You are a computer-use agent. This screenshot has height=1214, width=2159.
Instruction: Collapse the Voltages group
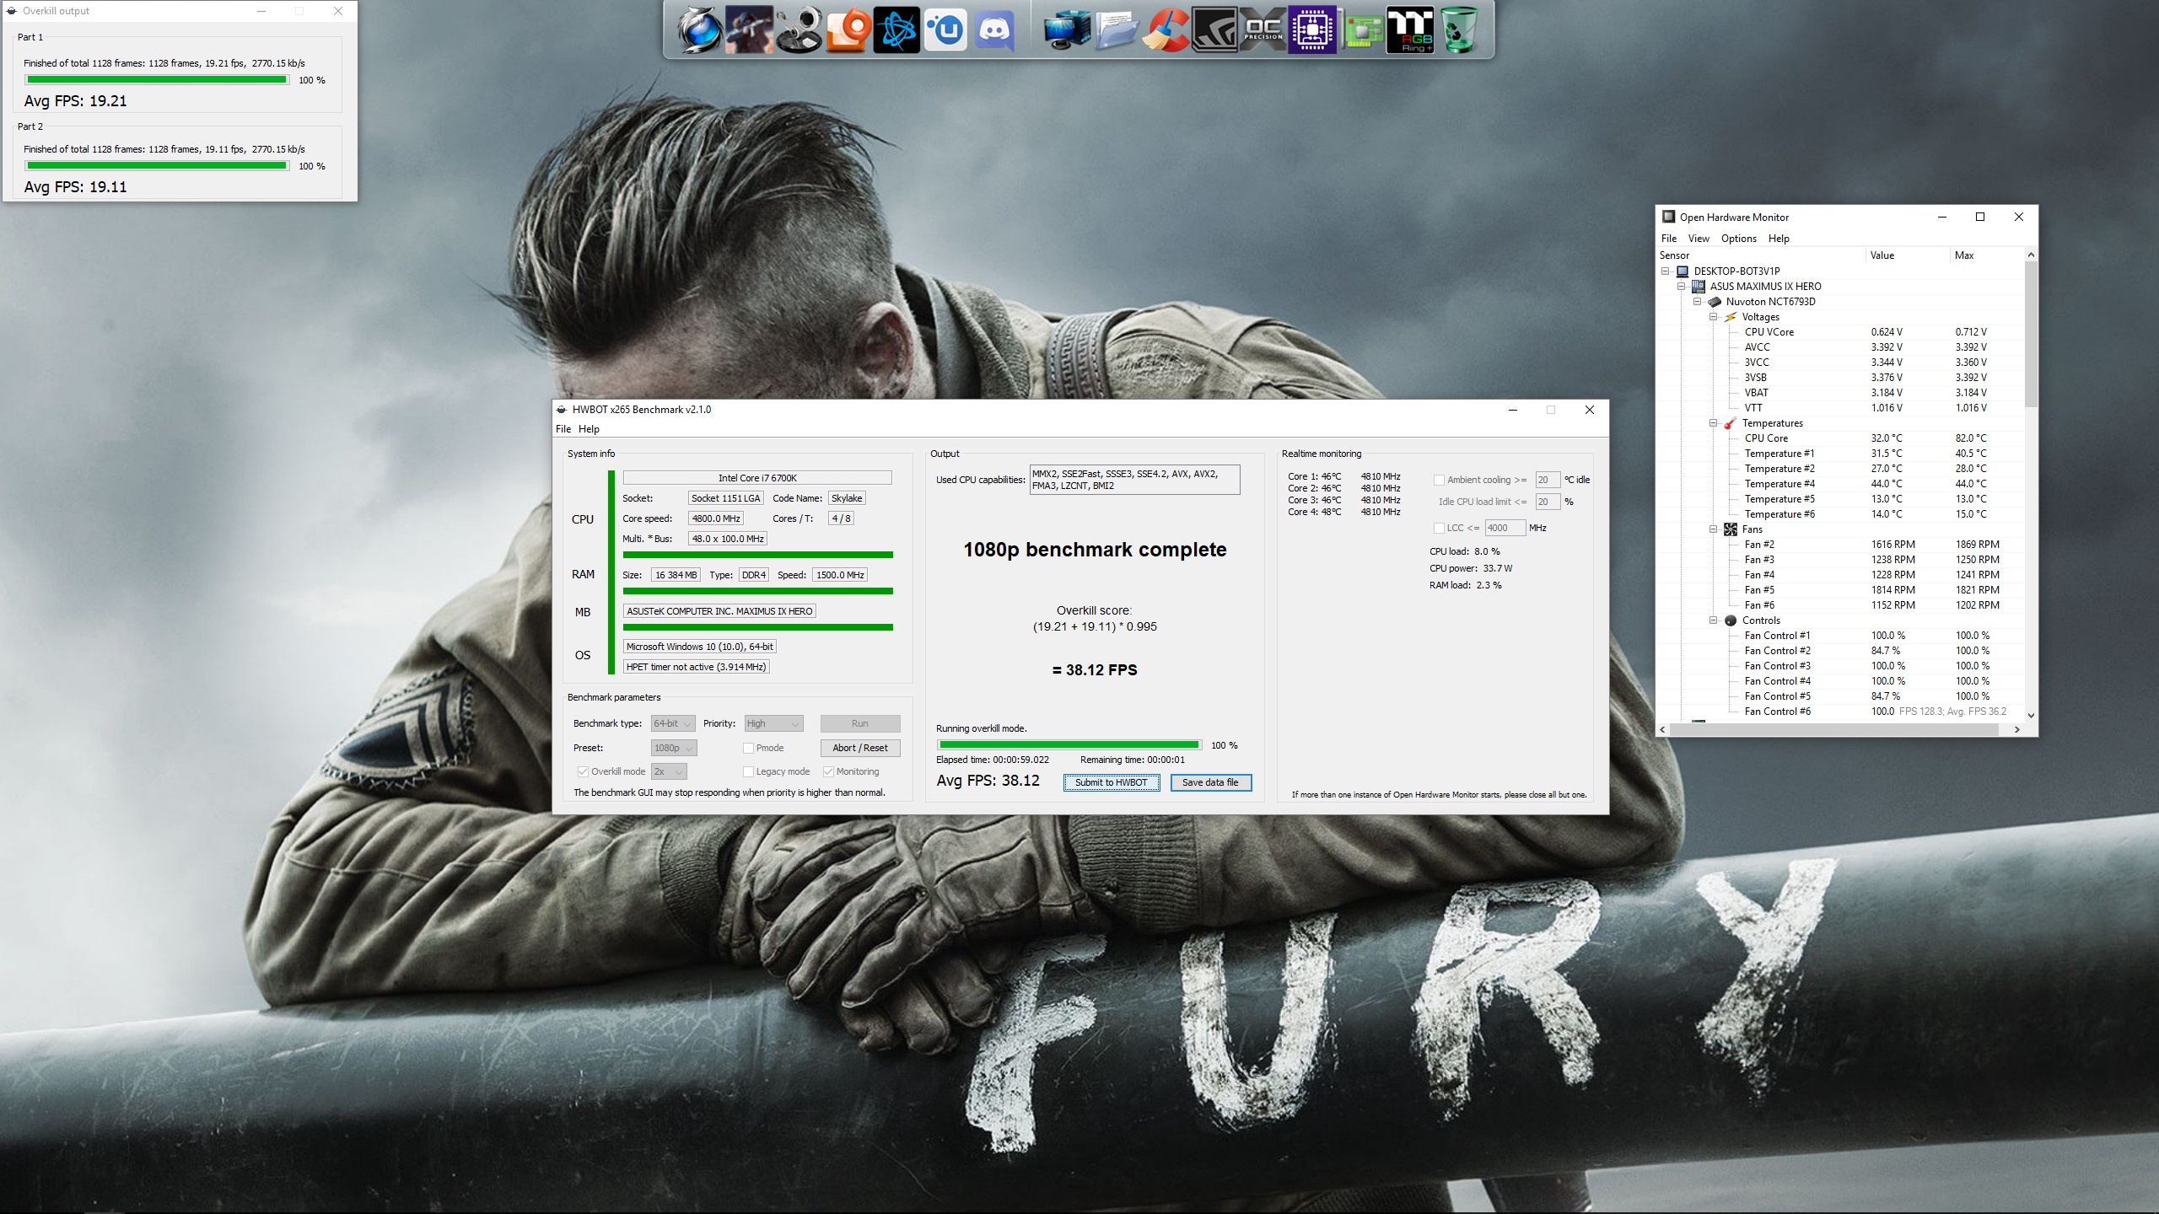1714,317
